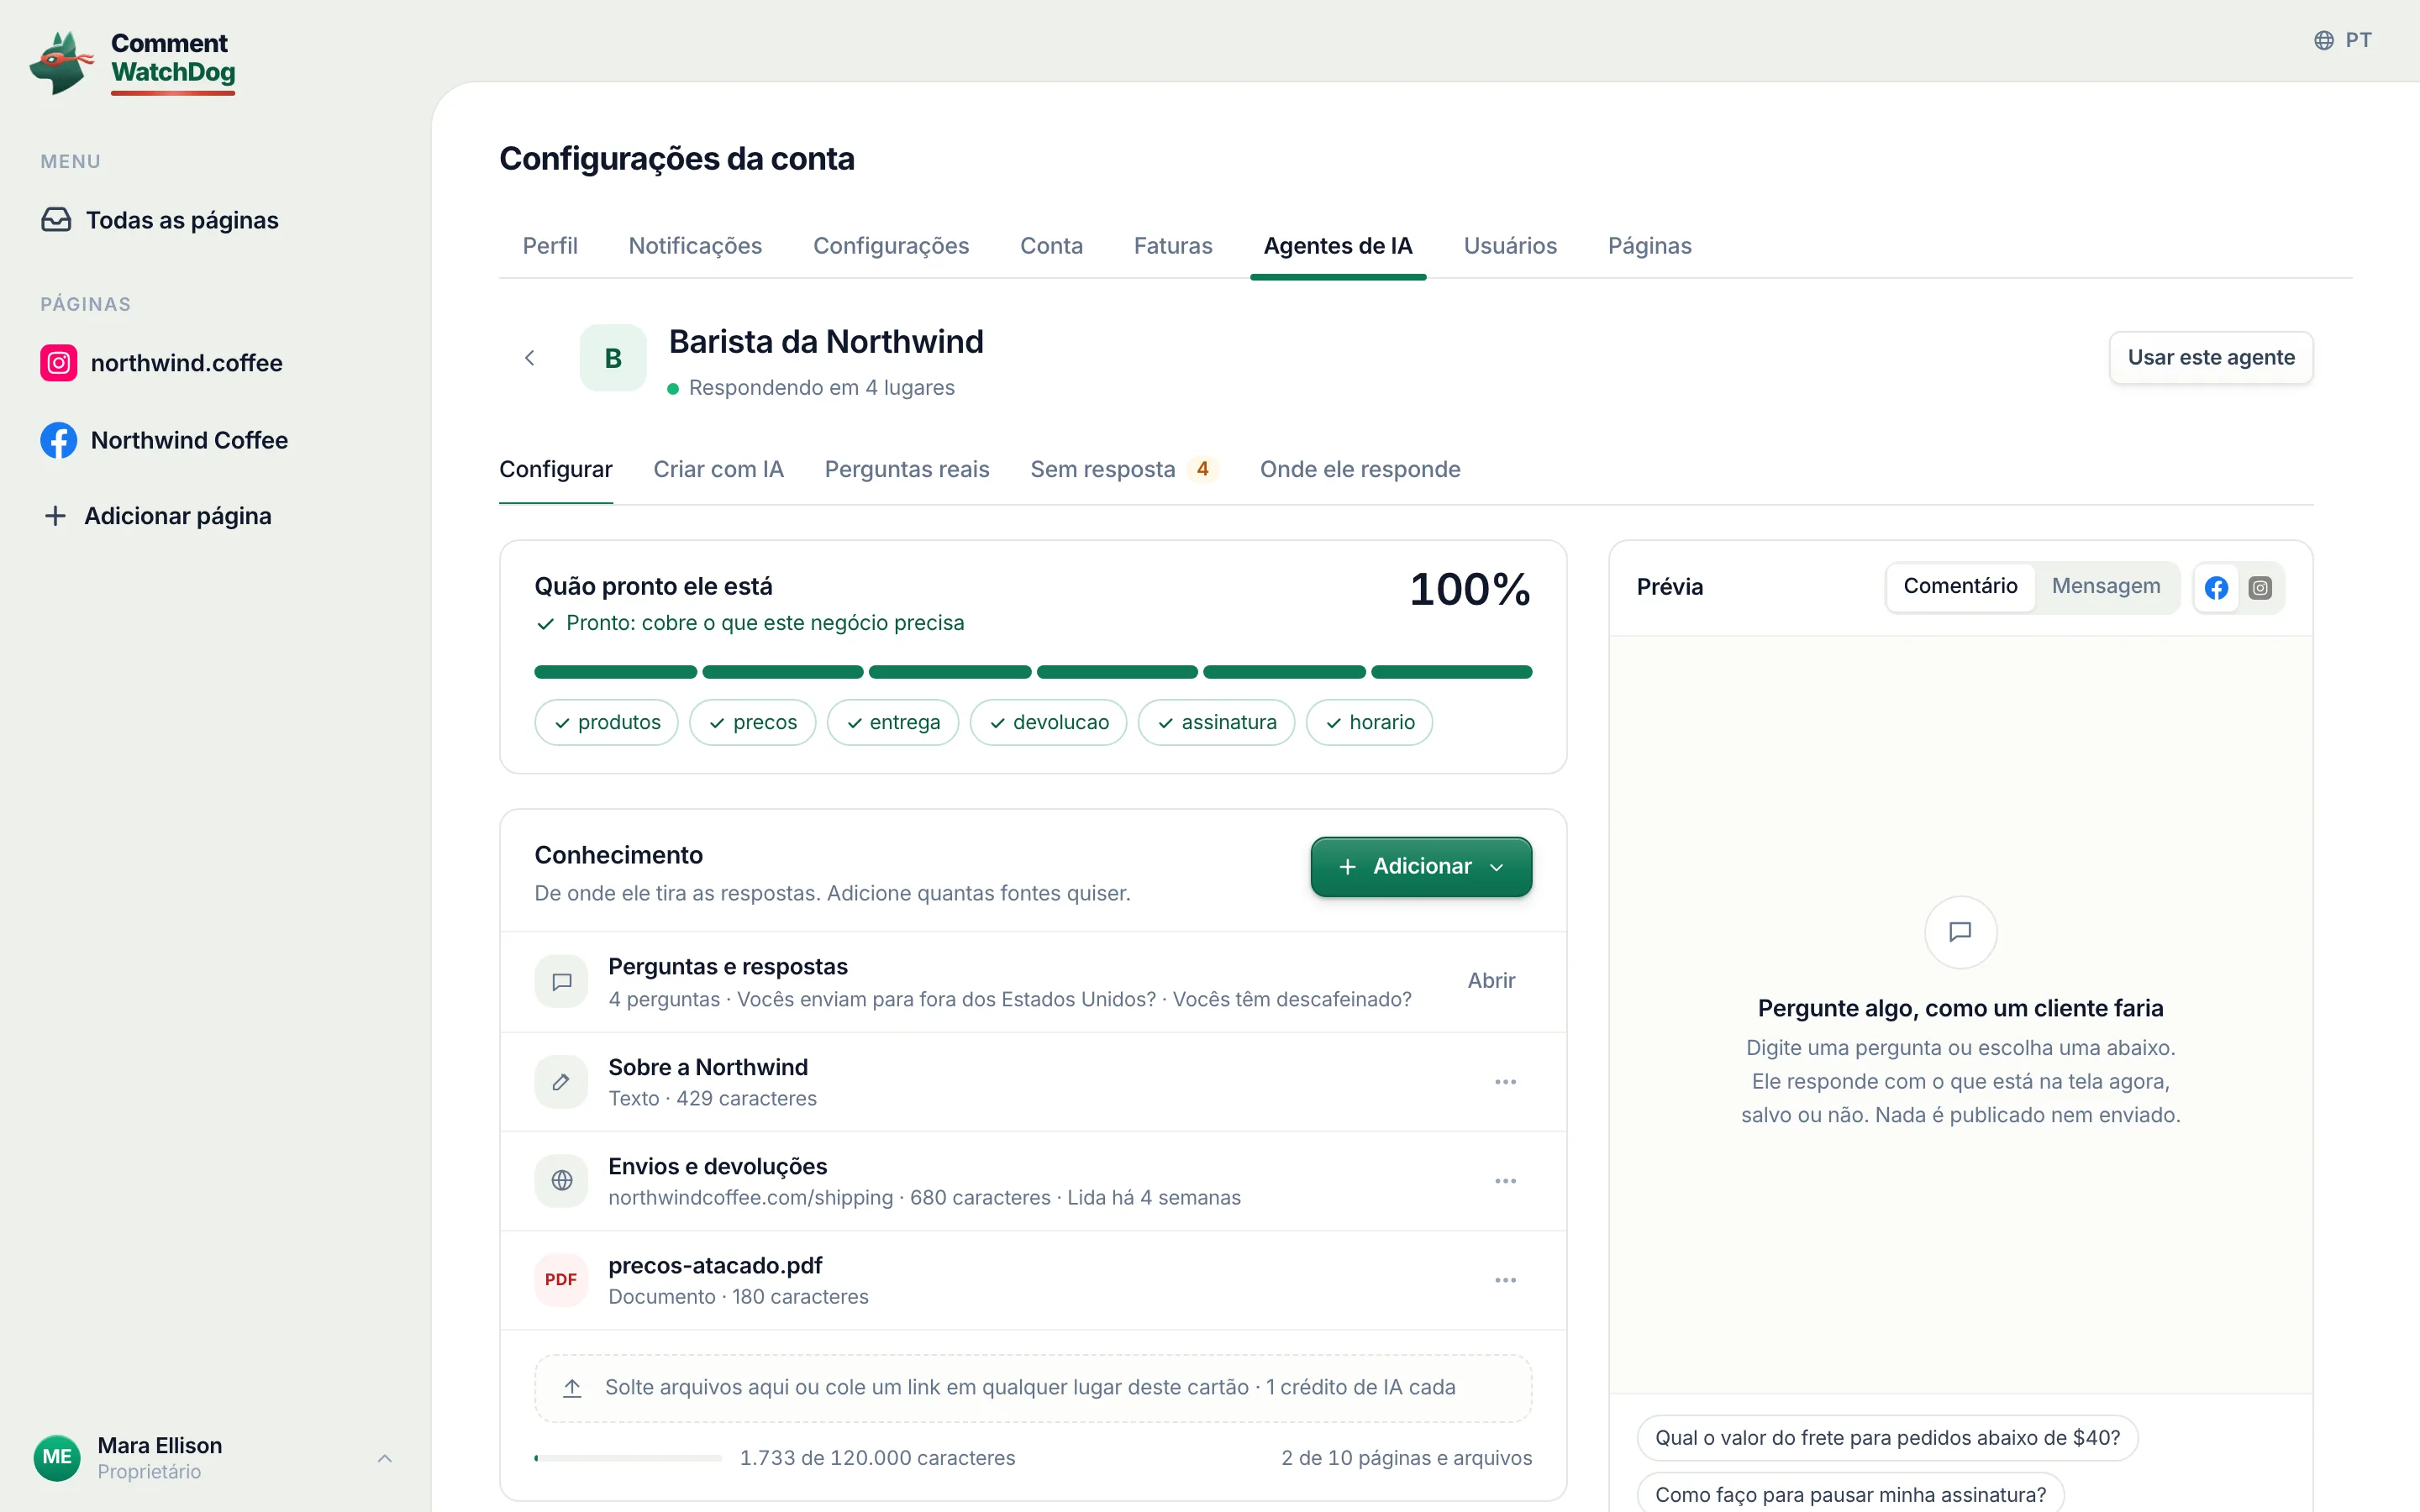The width and height of the screenshot is (2420, 1512).
Task: Click the Perguntas e respostas chat icon
Action: coord(562,982)
